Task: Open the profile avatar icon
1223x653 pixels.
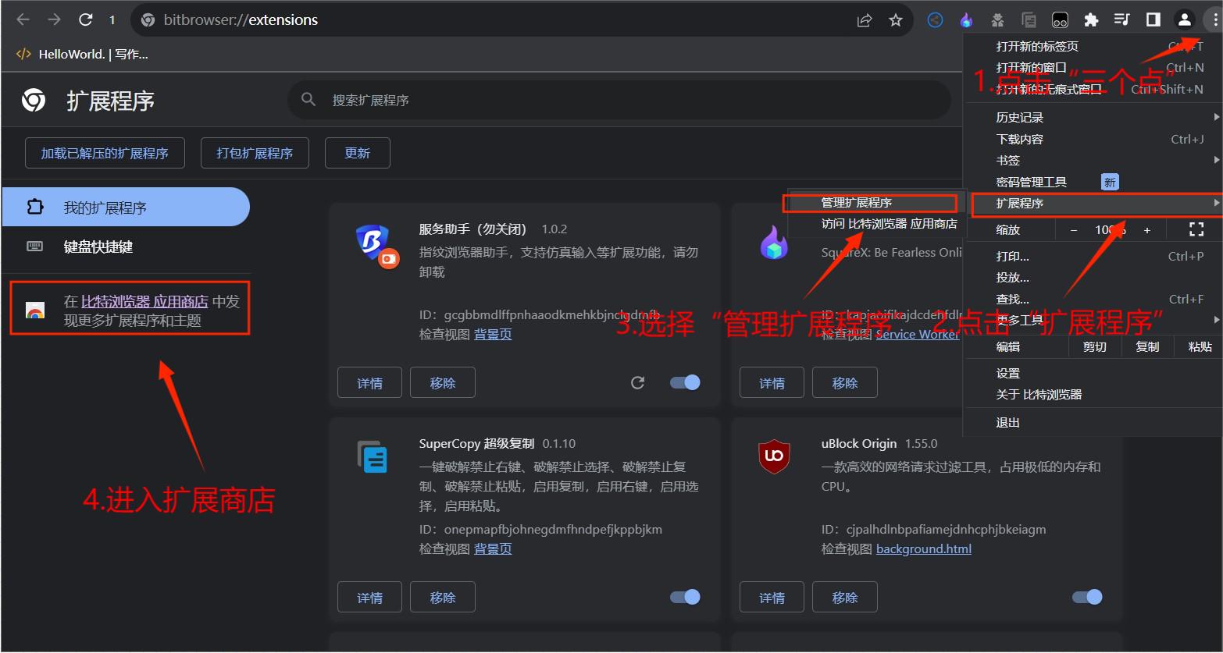Action: 1184,20
